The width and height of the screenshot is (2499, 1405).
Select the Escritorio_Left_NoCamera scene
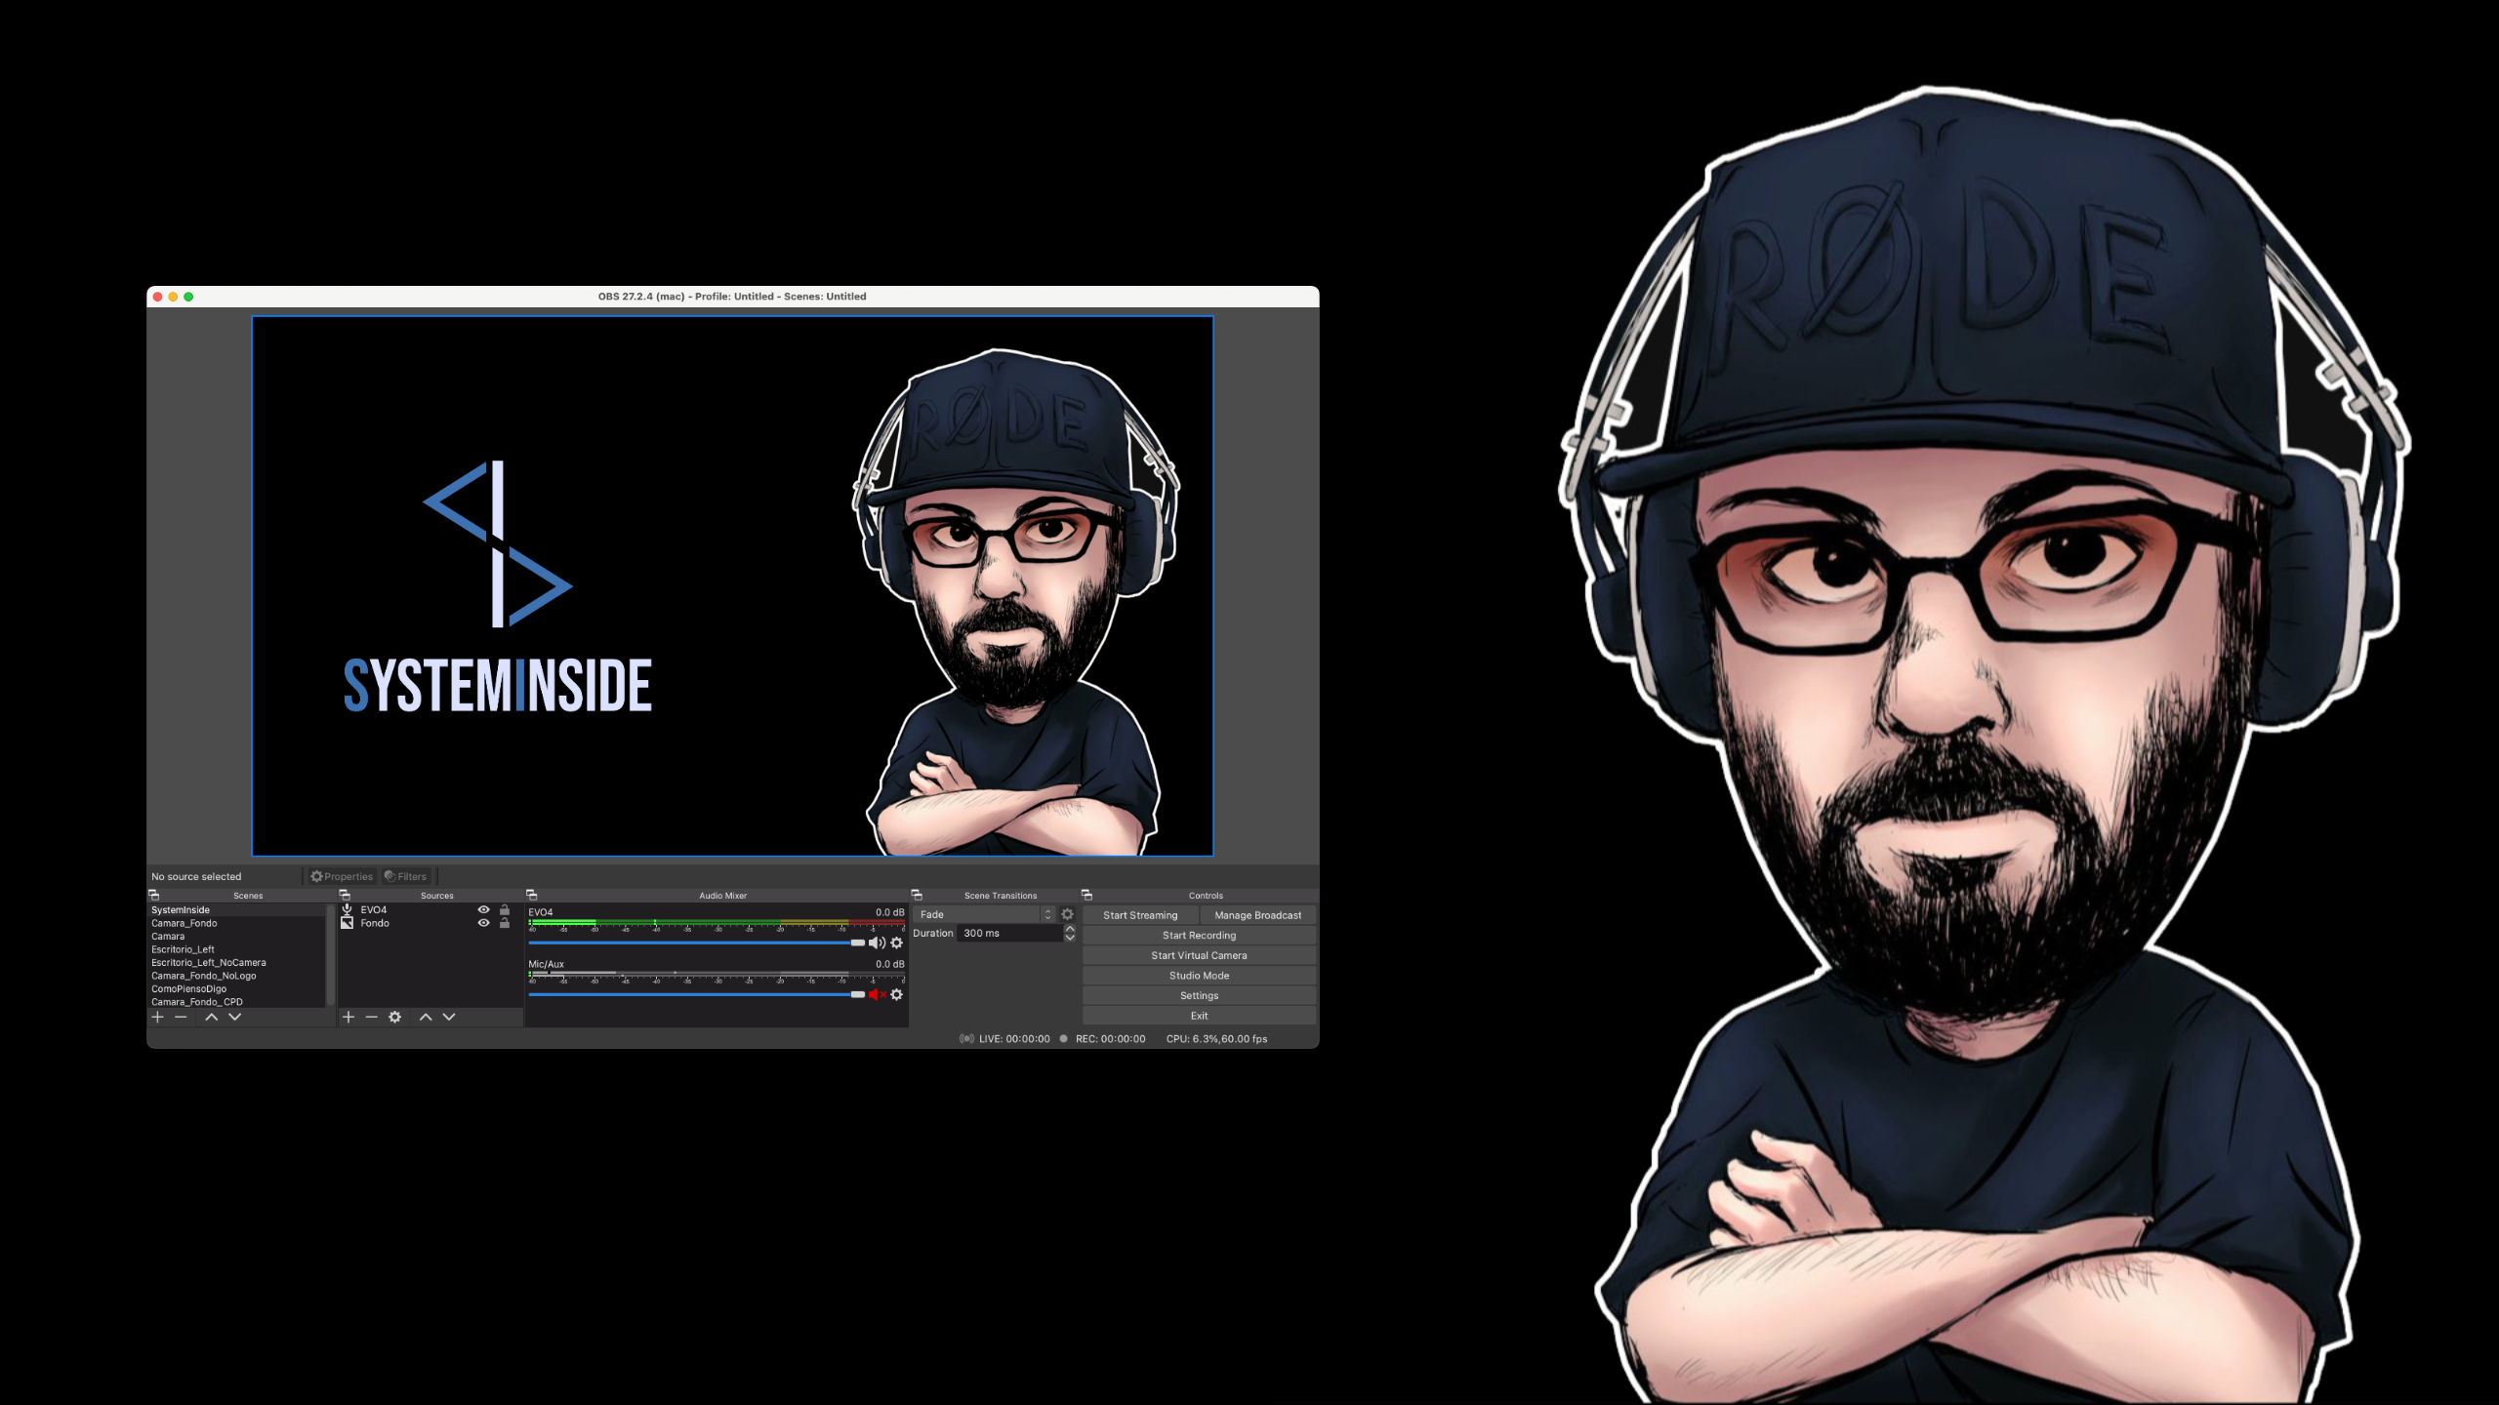click(x=237, y=962)
